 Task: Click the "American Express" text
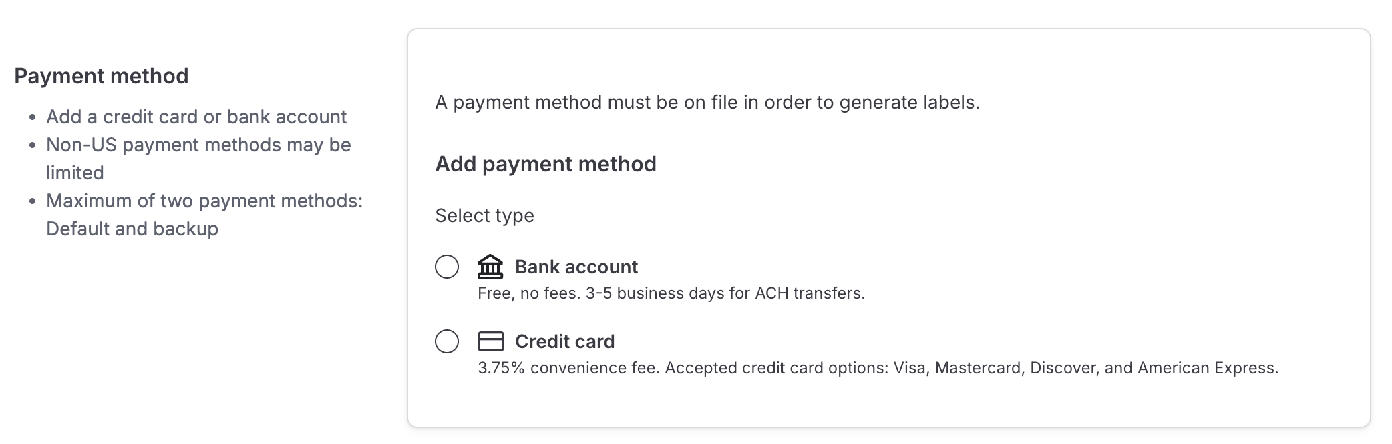(x=1208, y=368)
